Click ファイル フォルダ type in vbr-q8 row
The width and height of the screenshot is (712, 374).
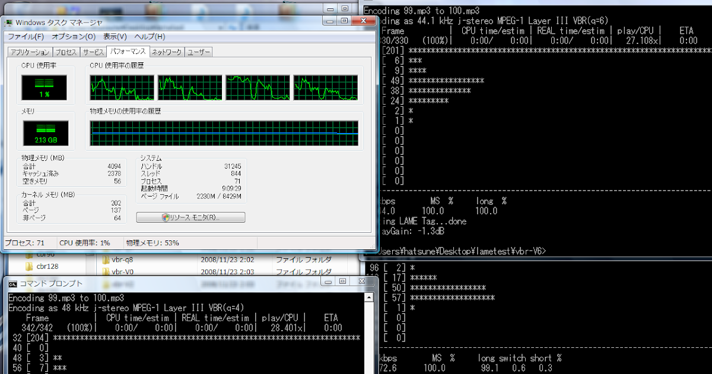coord(303,260)
